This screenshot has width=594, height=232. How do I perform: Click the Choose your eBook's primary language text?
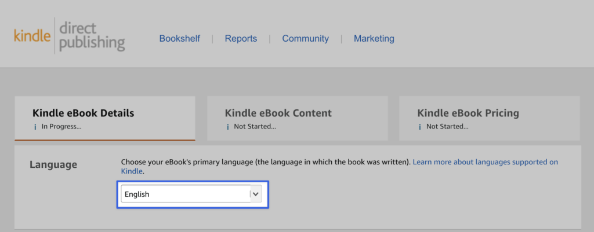click(266, 162)
